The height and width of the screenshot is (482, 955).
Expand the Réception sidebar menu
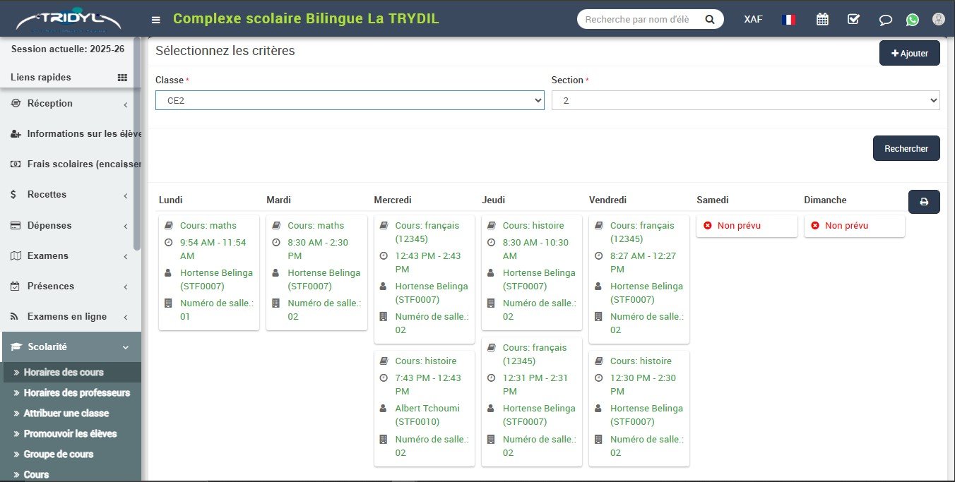71,104
